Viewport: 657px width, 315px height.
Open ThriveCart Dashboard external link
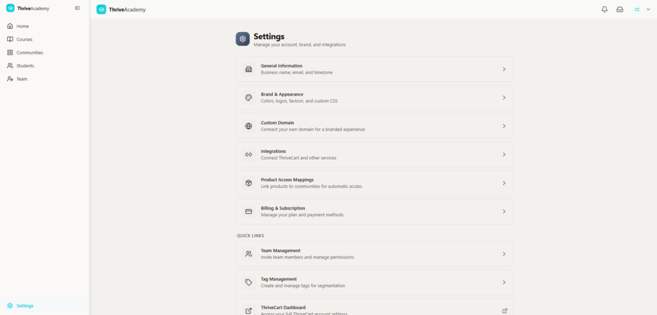pyautogui.click(x=504, y=311)
